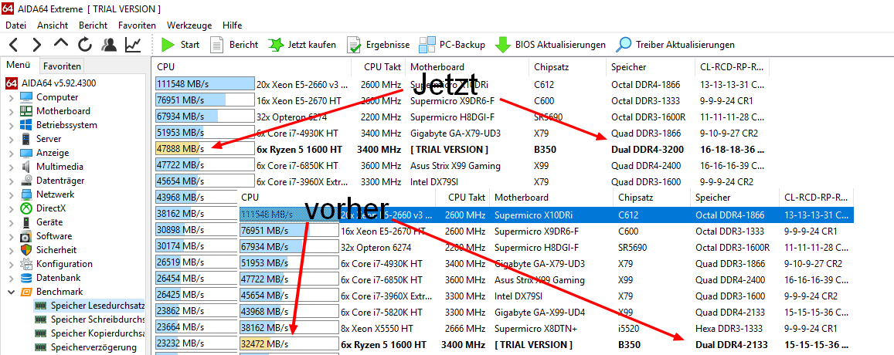The width and height of the screenshot is (894, 355).
Task: Select the Geräte device icon
Action: click(26, 222)
